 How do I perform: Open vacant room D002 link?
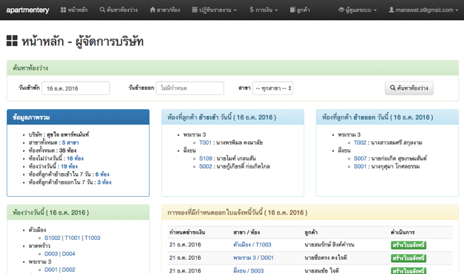[68, 270]
